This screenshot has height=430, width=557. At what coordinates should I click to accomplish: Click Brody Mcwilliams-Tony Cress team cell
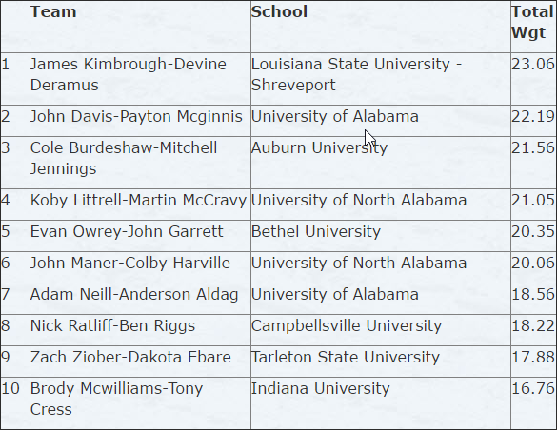140,403
